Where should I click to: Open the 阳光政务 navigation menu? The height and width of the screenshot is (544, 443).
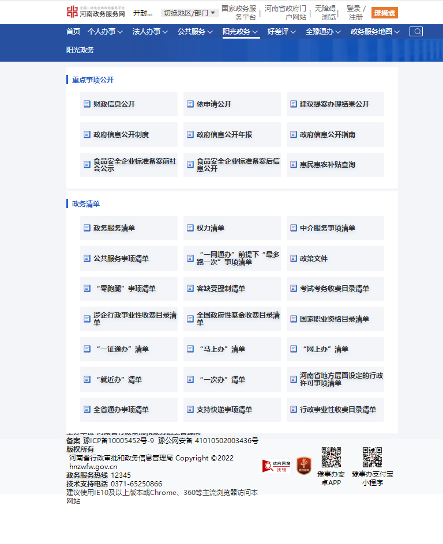[241, 32]
